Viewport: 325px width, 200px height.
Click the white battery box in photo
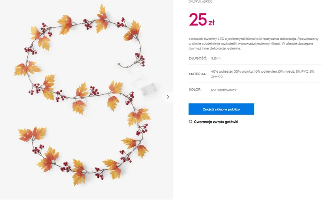(147, 88)
